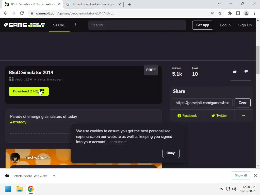Image resolution: width=260 pixels, height=195 pixels.
Task: Open the clock and date panel
Action: [247, 189]
